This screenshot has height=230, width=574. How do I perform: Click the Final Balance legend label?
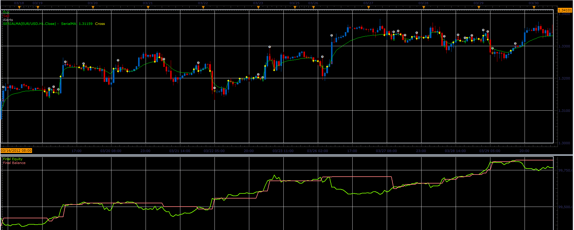pos(14,163)
